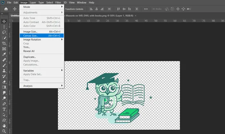This screenshot has width=225, height=134.
Task: Click the Auto Contrast menu entry
Action: pos(42,22)
